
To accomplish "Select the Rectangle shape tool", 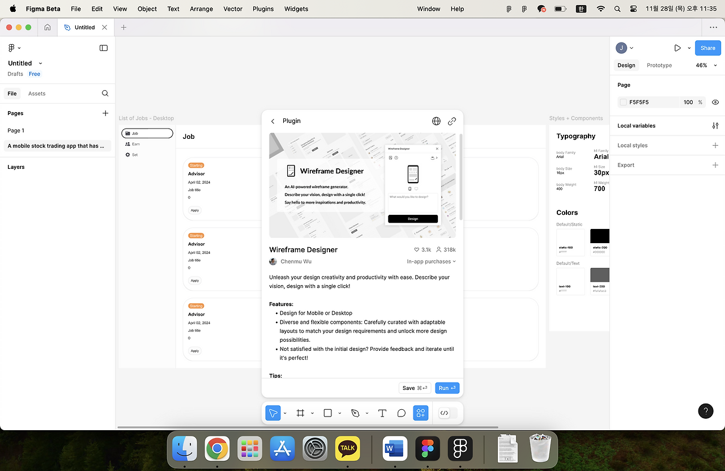I will pyautogui.click(x=327, y=413).
